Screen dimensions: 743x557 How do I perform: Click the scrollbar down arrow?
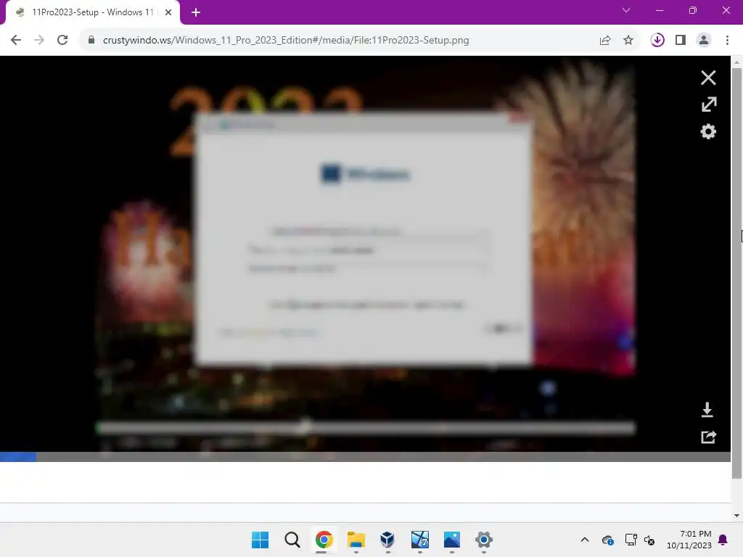736,516
